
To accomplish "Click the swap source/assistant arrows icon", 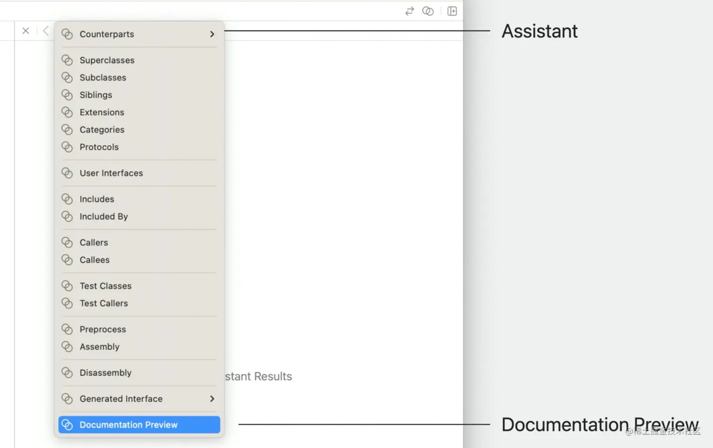I will point(408,11).
